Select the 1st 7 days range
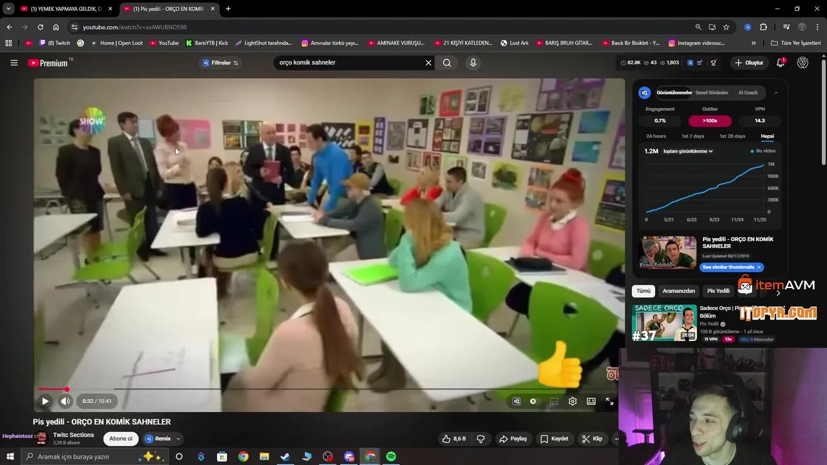 coord(693,136)
